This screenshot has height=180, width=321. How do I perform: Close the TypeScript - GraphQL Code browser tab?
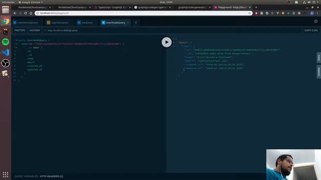(130, 7)
